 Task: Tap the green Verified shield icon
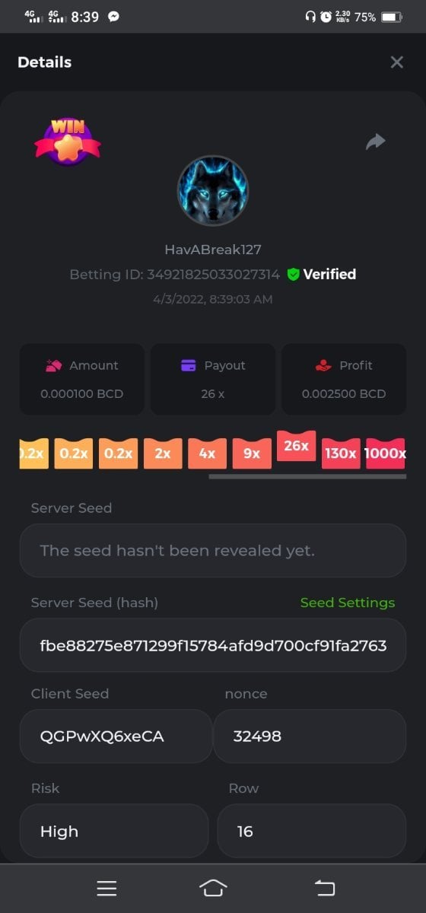click(x=293, y=275)
